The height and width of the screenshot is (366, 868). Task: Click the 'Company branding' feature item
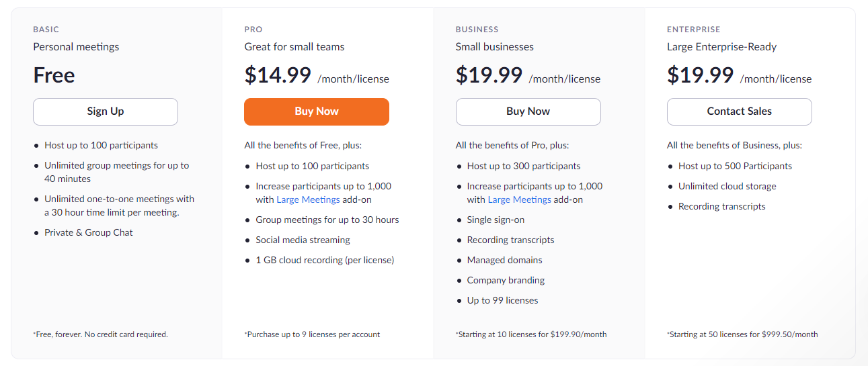tap(506, 280)
